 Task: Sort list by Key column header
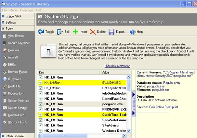click(69, 72)
